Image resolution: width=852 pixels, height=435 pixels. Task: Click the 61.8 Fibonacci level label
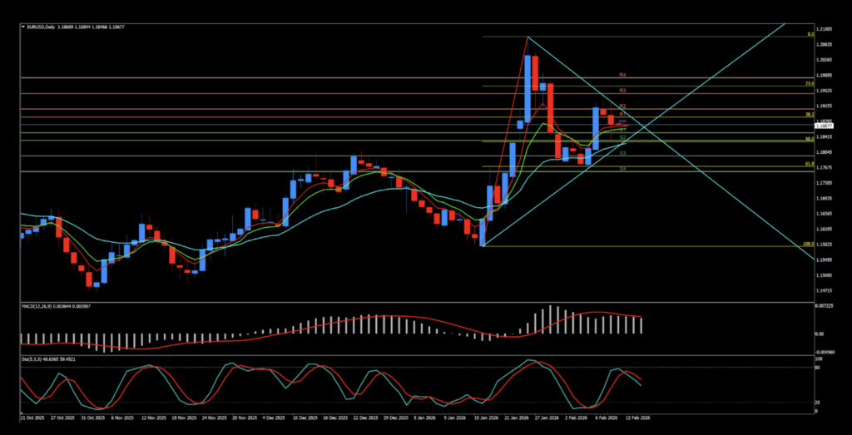809,164
